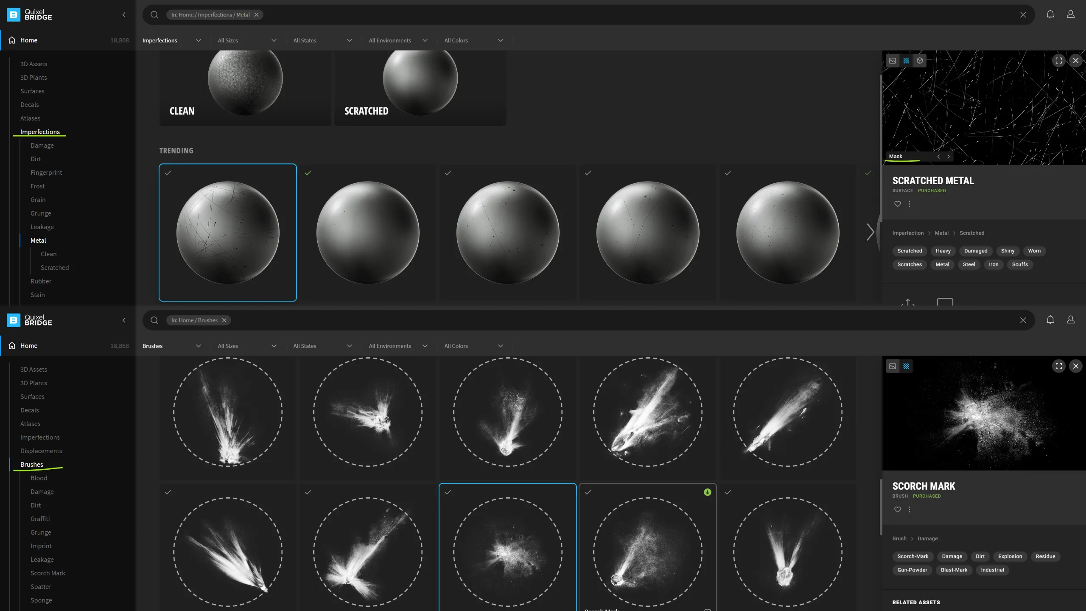The width and height of the screenshot is (1086, 611).
Task: Open Scorch Mark category in the Brushes sidebar
Action: 48,573
